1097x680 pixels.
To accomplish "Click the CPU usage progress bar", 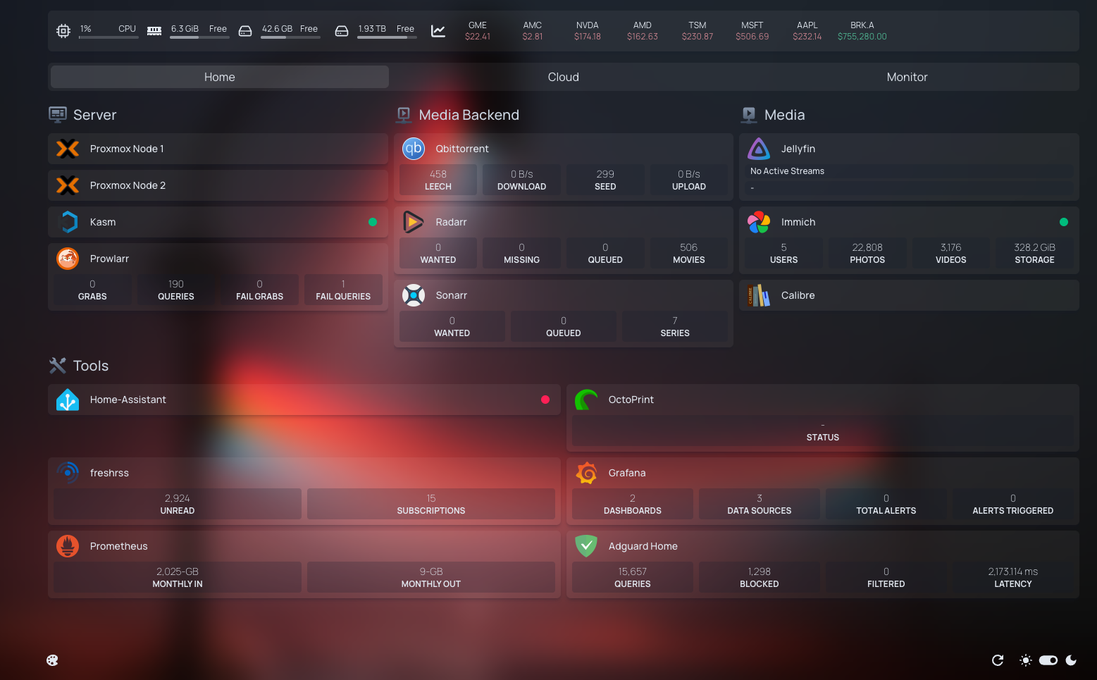I will [109, 37].
